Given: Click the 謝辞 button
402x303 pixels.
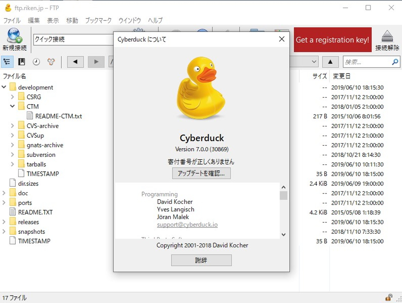Looking at the screenshot, I should [201, 260].
